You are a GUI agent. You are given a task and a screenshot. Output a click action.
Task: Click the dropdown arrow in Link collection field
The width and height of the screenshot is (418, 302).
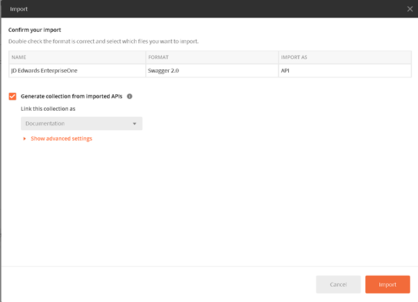[x=135, y=123]
